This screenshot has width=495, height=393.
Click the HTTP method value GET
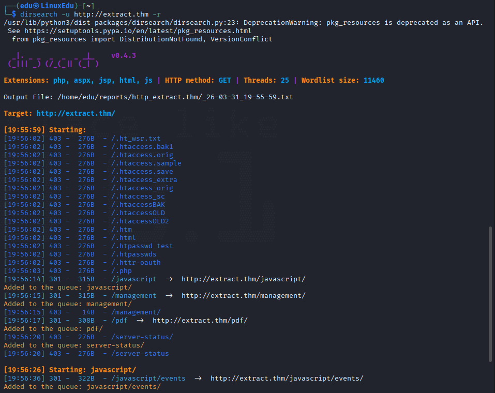click(x=225, y=80)
